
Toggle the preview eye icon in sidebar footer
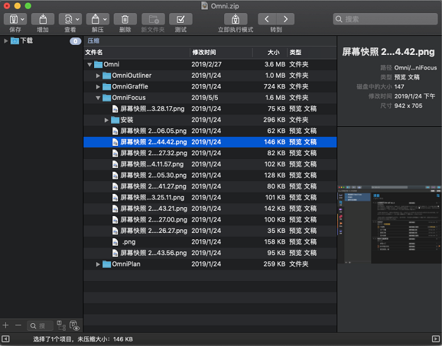75,326
